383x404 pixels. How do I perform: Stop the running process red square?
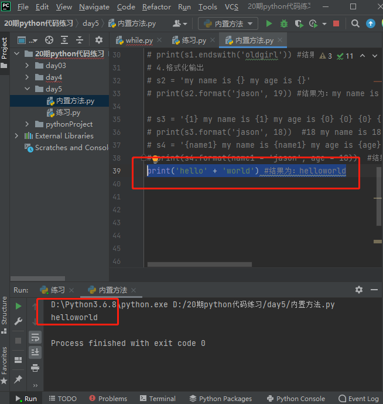(x=336, y=23)
